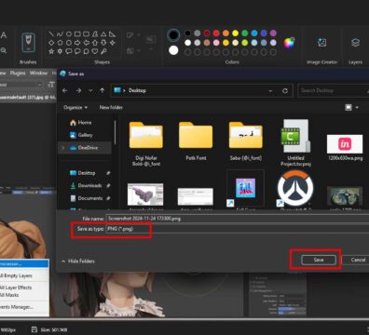
Task: Select the Diamond shape
Action: point(51,43)
